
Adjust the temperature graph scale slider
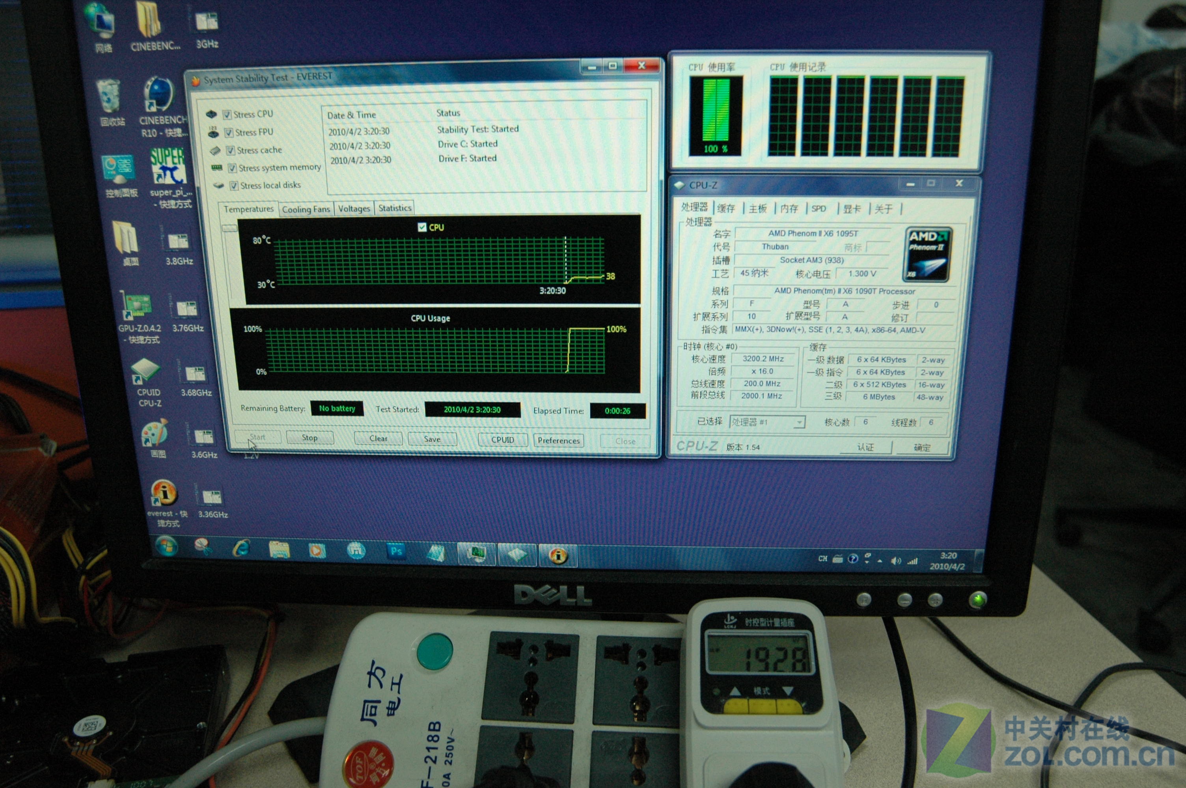[x=230, y=228]
